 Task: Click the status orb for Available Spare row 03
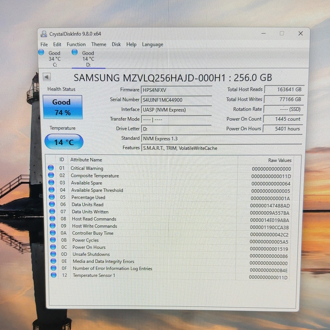coord(51,182)
